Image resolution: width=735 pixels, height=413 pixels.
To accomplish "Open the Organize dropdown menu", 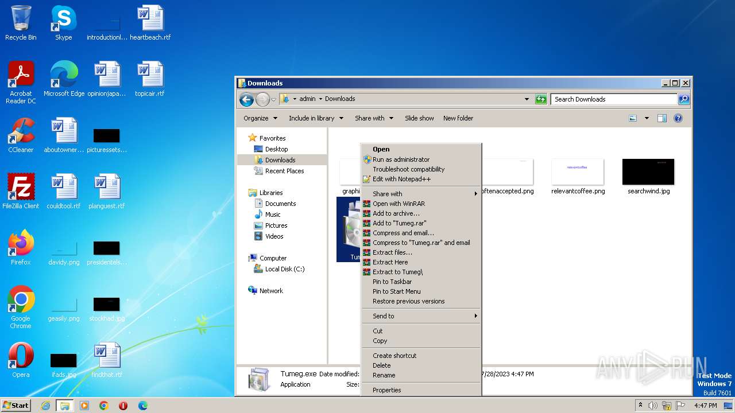I will pos(260,118).
